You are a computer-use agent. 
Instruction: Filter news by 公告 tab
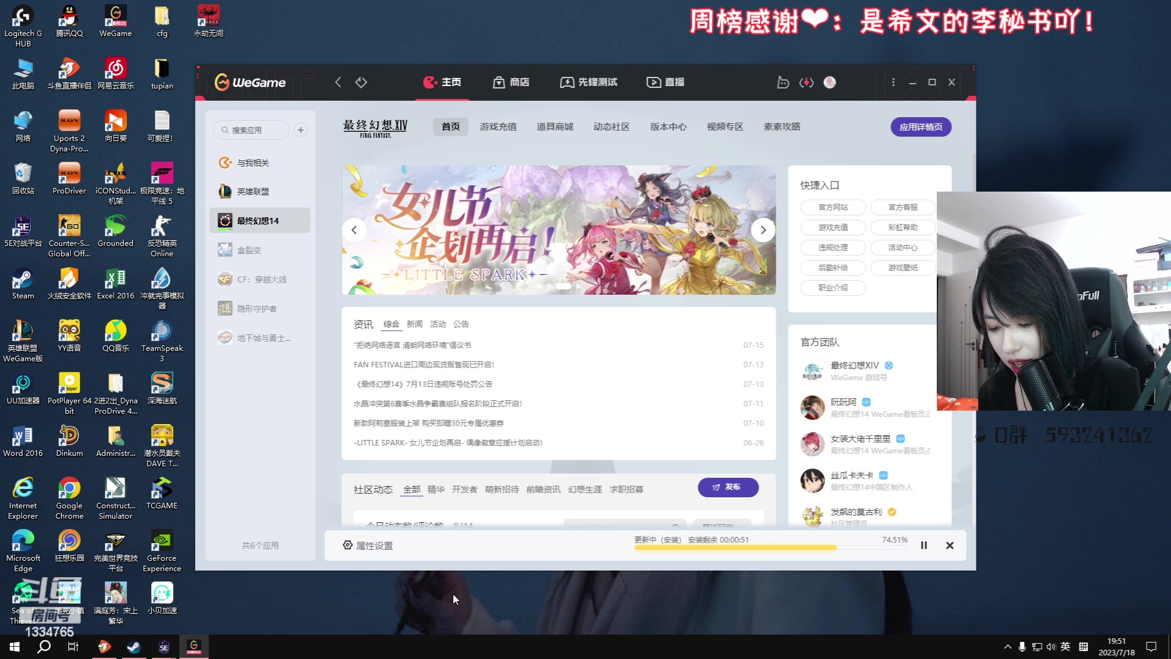(461, 324)
